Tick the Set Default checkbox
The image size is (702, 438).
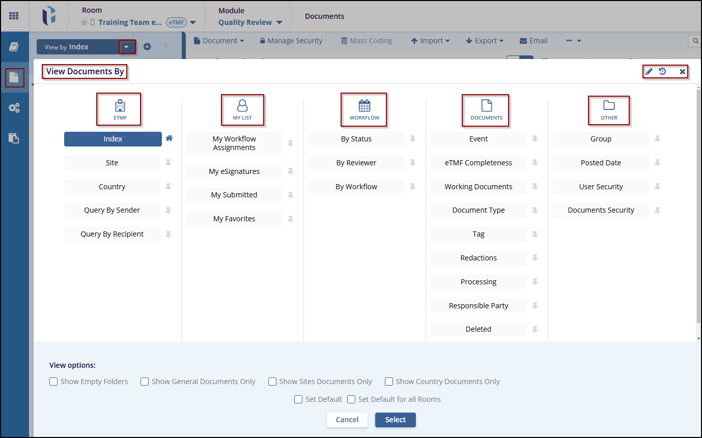coord(298,399)
